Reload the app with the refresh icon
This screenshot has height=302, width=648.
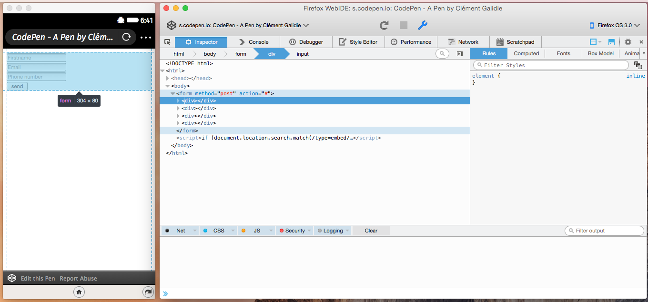[384, 25]
